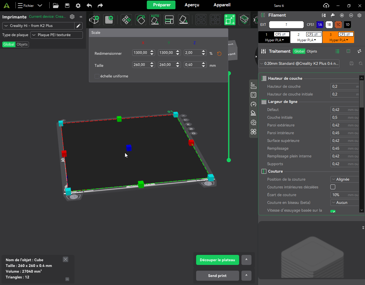Select the Lay on face tool
The height and width of the screenshot is (285, 365).
(x=184, y=19)
